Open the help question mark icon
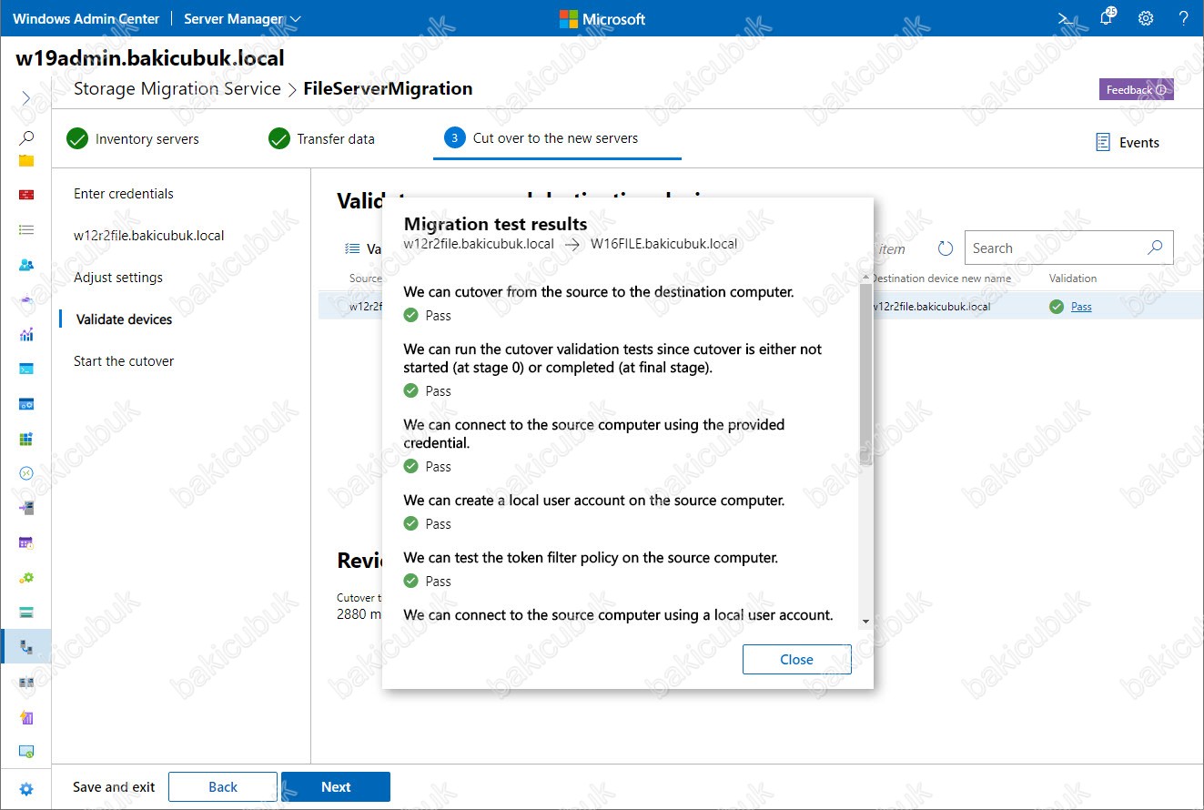Screen dimensions: 1204x810 (x=1183, y=18)
